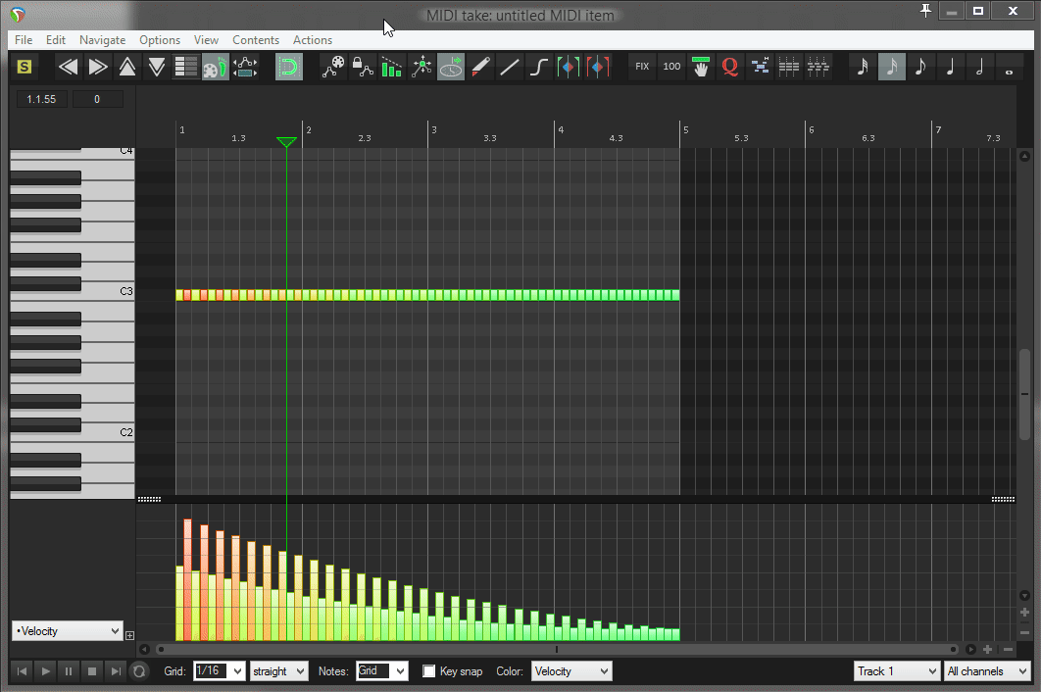Click the play transport button
The height and width of the screenshot is (692, 1041).
(x=46, y=671)
